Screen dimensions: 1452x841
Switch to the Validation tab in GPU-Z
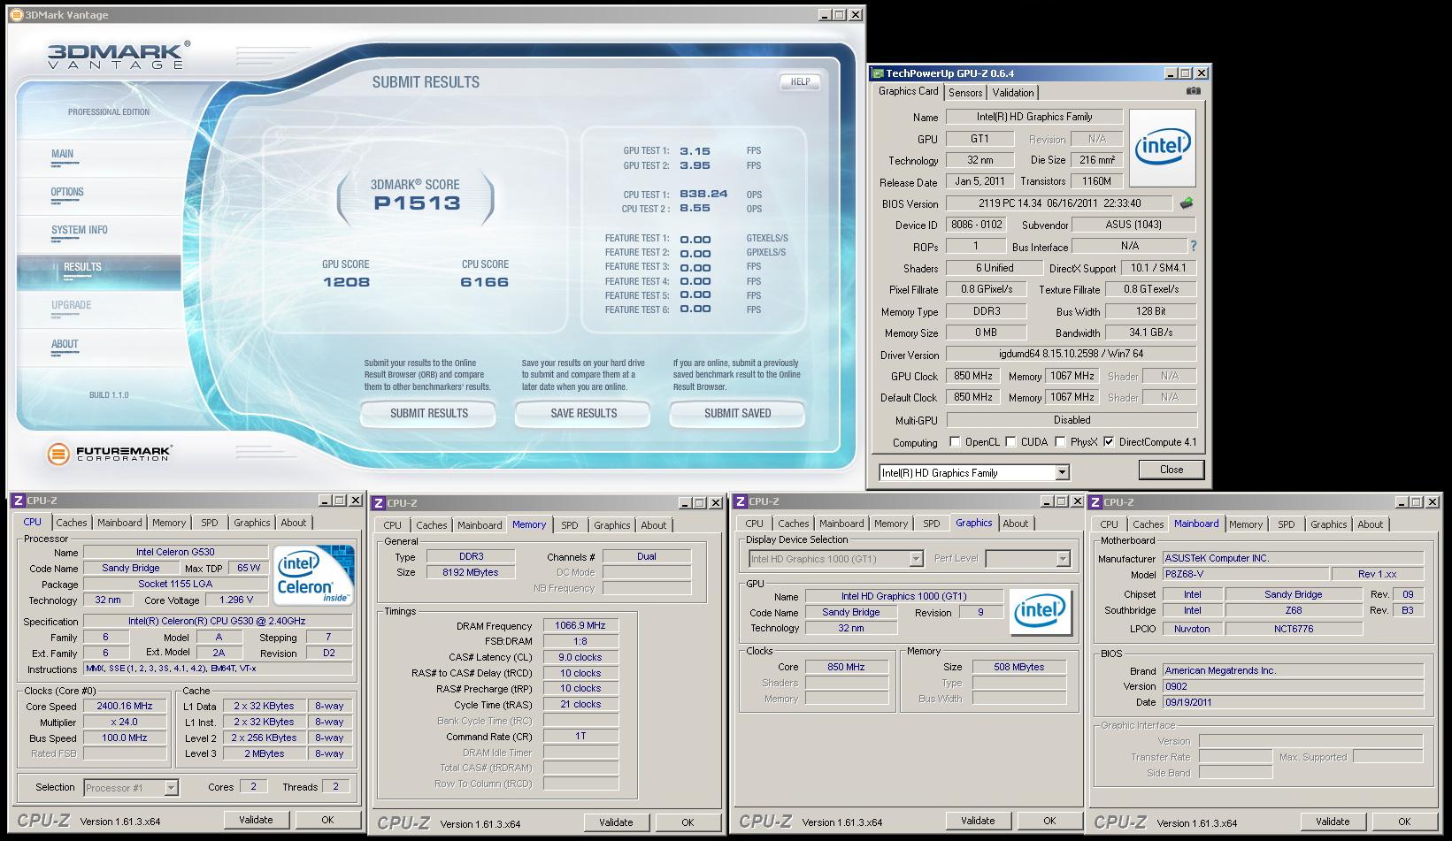(1013, 93)
